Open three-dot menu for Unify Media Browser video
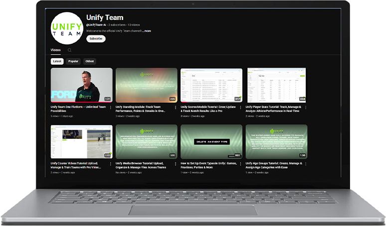The height and width of the screenshot is (226, 386). (176, 164)
